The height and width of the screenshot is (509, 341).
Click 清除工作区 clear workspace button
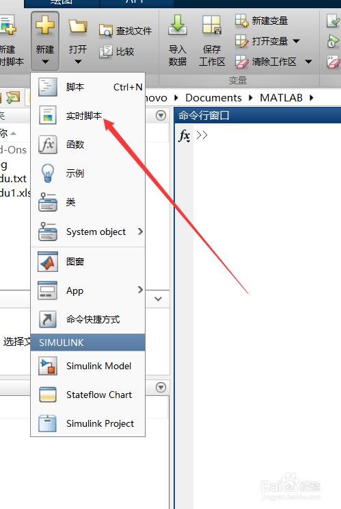266,62
